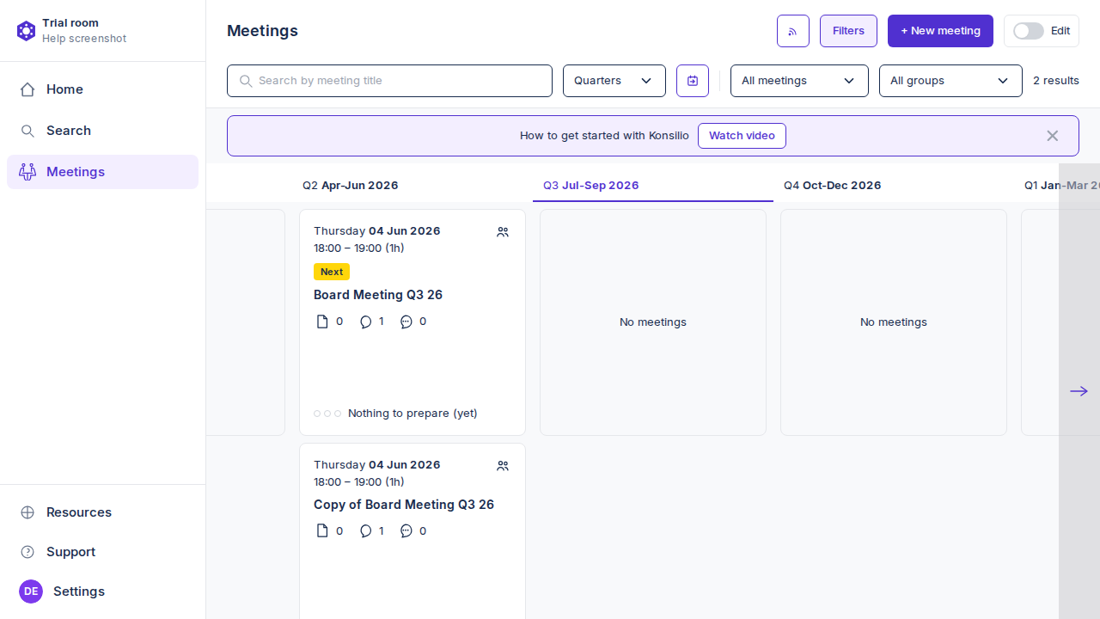Click the Next badge on Board Meeting card
1100x619 pixels.
point(332,272)
